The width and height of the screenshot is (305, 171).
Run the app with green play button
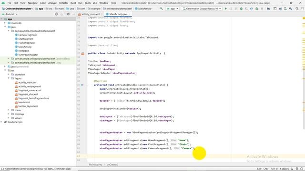(225, 9)
